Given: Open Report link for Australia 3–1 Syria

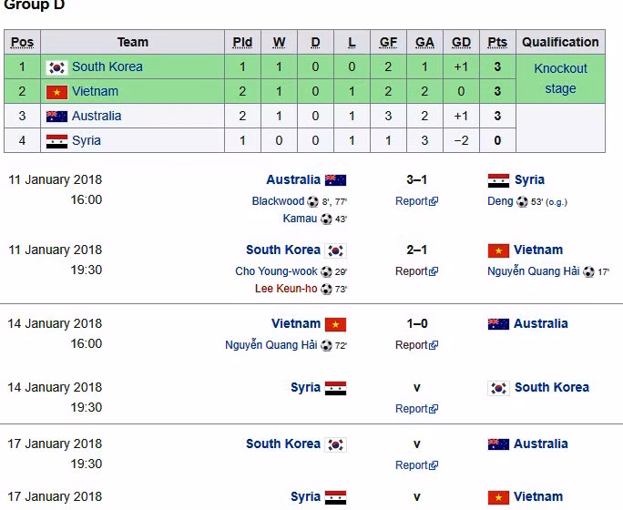Looking at the screenshot, I should [x=412, y=201].
